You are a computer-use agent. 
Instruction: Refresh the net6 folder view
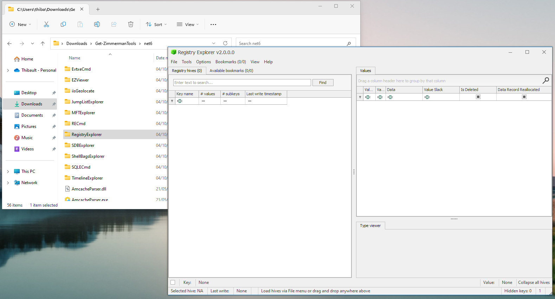(225, 43)
